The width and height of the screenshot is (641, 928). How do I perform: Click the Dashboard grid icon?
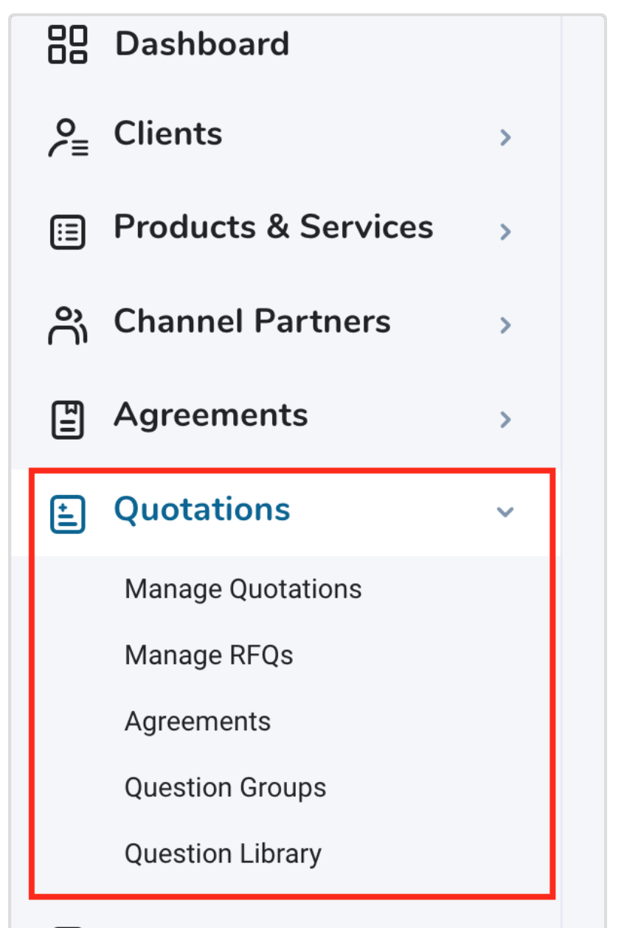click(x=68, y=44)
